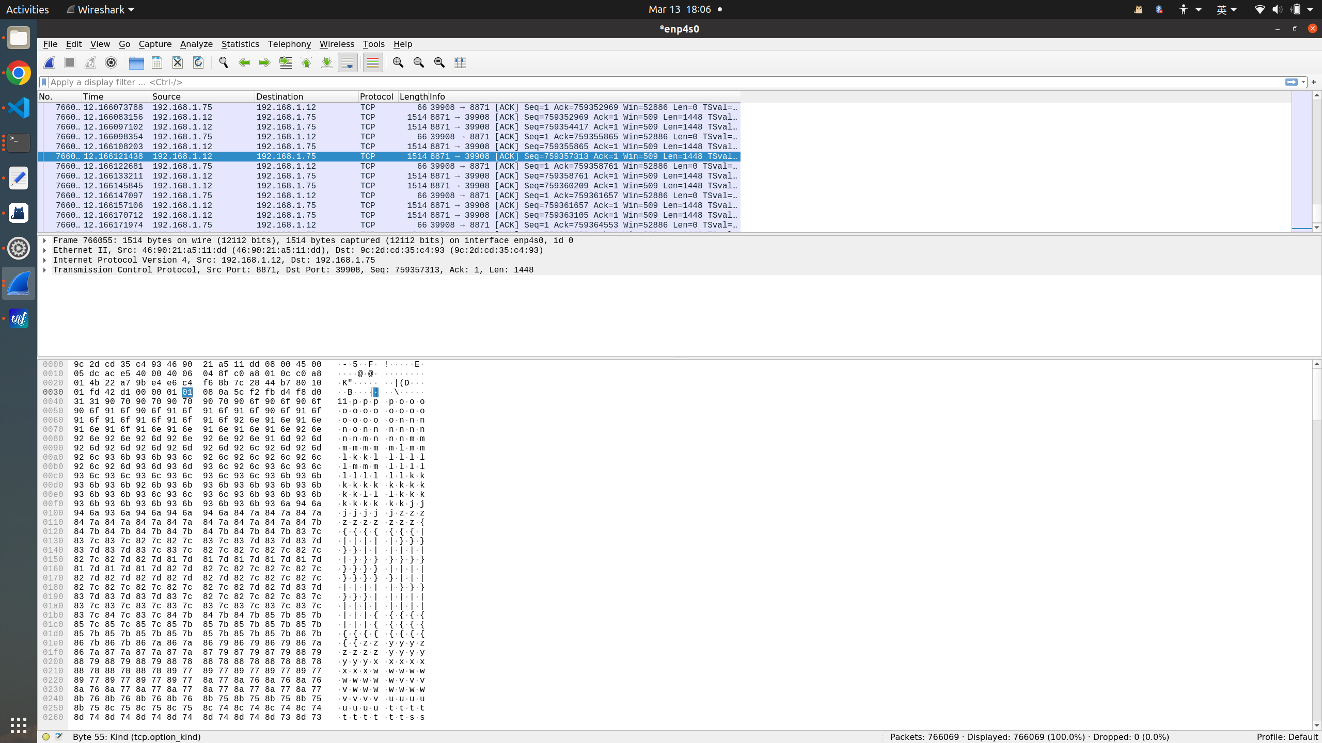The width and height of the screenshot is (1322, 743).
Task: Go to the first packet icon
Action: (x=306, y=62)
